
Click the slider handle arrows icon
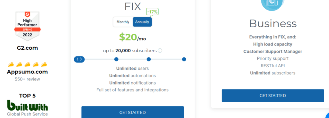coord(79,59)
